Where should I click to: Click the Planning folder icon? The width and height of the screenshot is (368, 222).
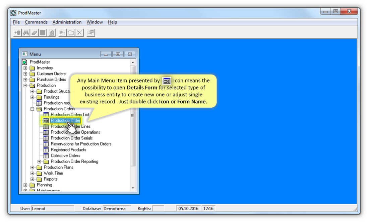point(32,185)
